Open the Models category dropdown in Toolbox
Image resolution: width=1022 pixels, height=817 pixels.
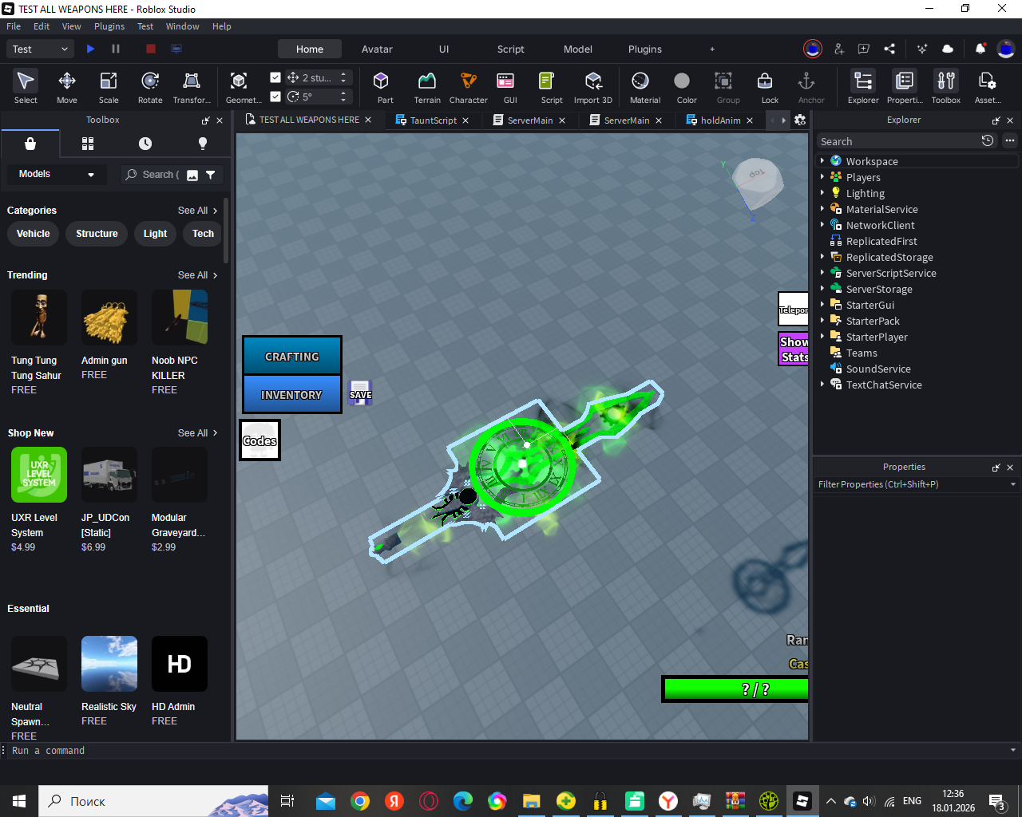56,174
